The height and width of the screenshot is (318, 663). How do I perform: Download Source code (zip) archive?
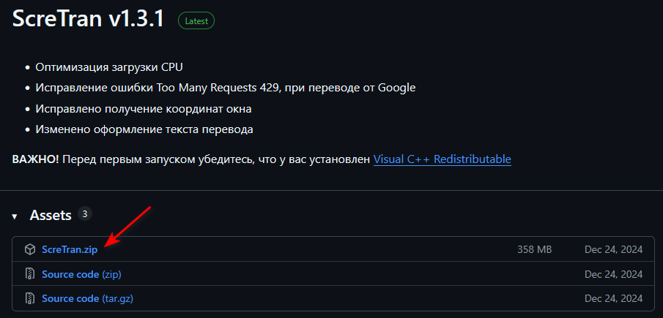[x=81, y=274]
